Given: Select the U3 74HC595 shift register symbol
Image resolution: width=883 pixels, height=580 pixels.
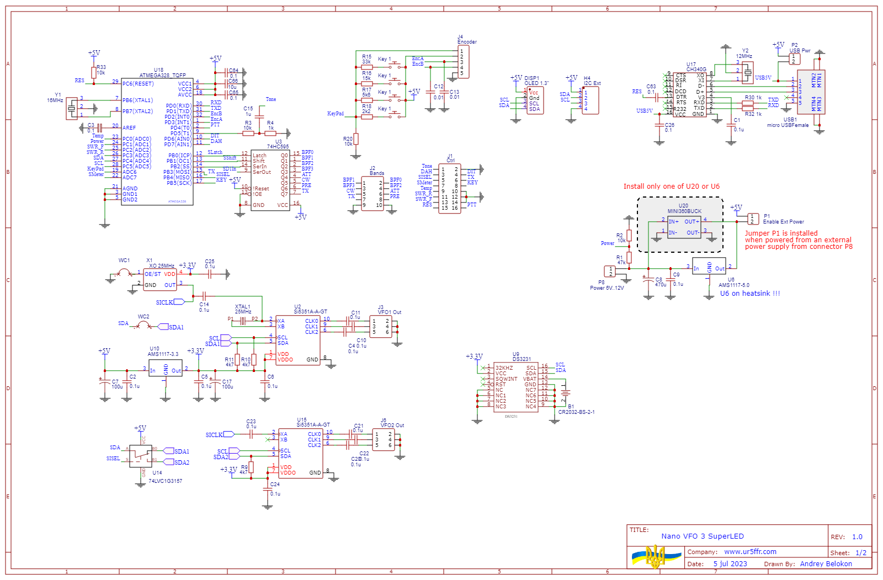Looking at the screenshot, I should [x=270, y=180].
